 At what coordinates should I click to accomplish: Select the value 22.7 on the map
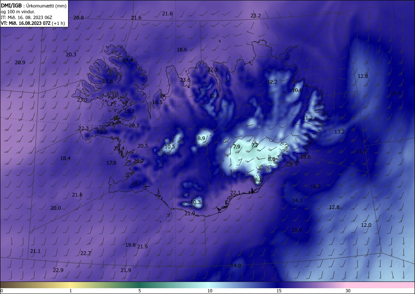[x=85, y=253]
